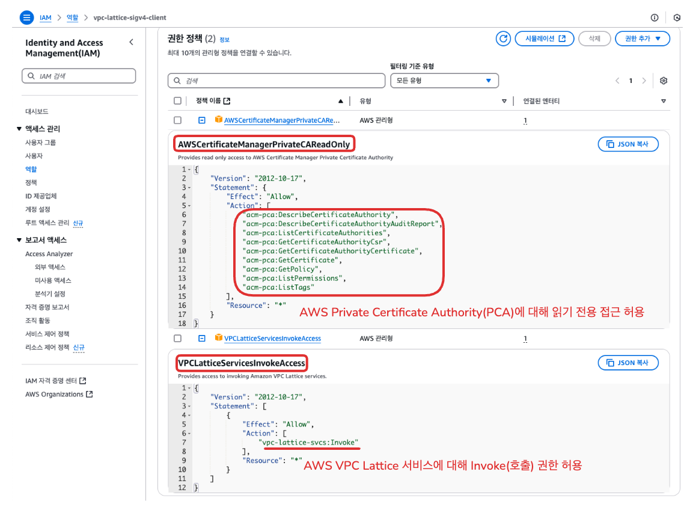Screen dimensions: 687x510
Task: Click the 시뮬레이션 button
Action: (545, 38)
